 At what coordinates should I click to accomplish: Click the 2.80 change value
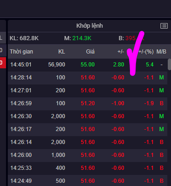tap(118, 65)
